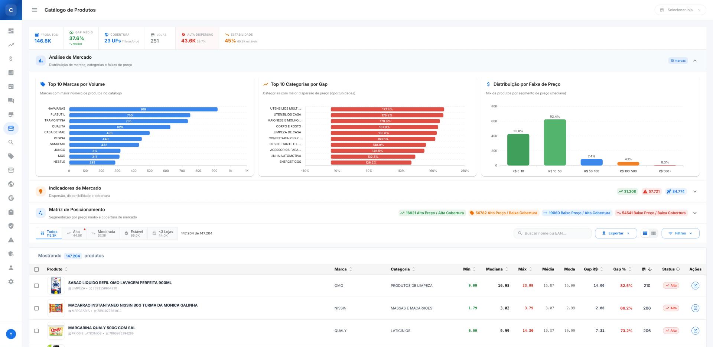Click the Produtos 146.8K stat card
Viewport: 713px width, 347px height.
click(46, 38)
